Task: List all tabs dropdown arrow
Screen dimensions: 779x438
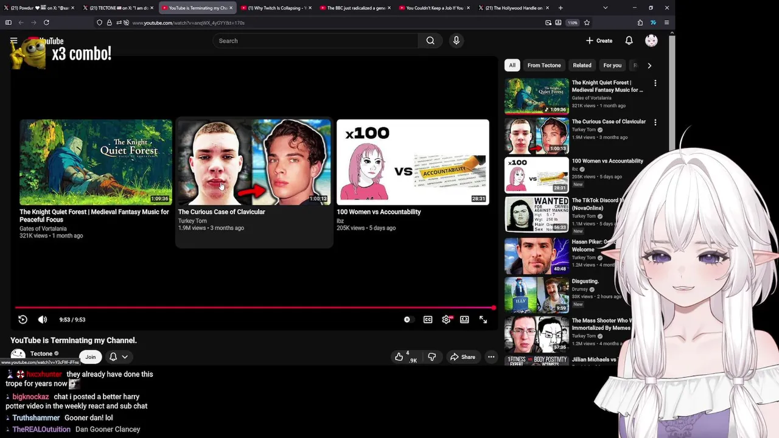Action: [605, 8]
